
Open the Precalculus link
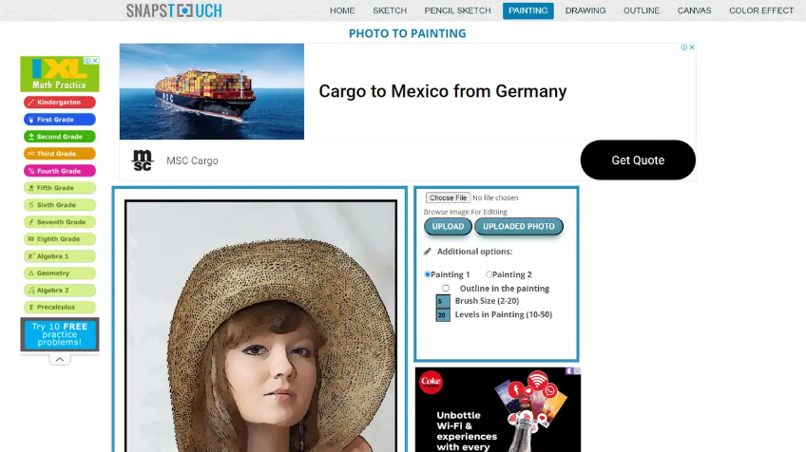point(60,307)
